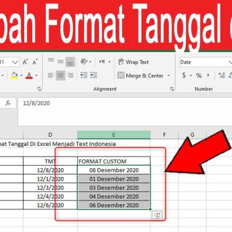232x232 pixels.
Task: Select column G header
Action: pyautogui.click(x=192, y=135)
